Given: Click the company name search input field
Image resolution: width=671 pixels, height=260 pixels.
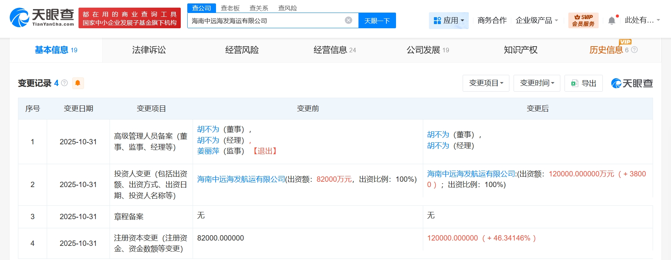Looking at the screenshot, I should (264, 21).
